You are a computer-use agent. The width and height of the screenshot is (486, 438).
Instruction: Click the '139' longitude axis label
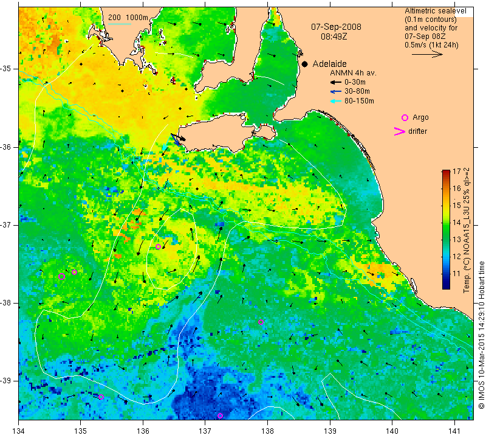(330, 431)
